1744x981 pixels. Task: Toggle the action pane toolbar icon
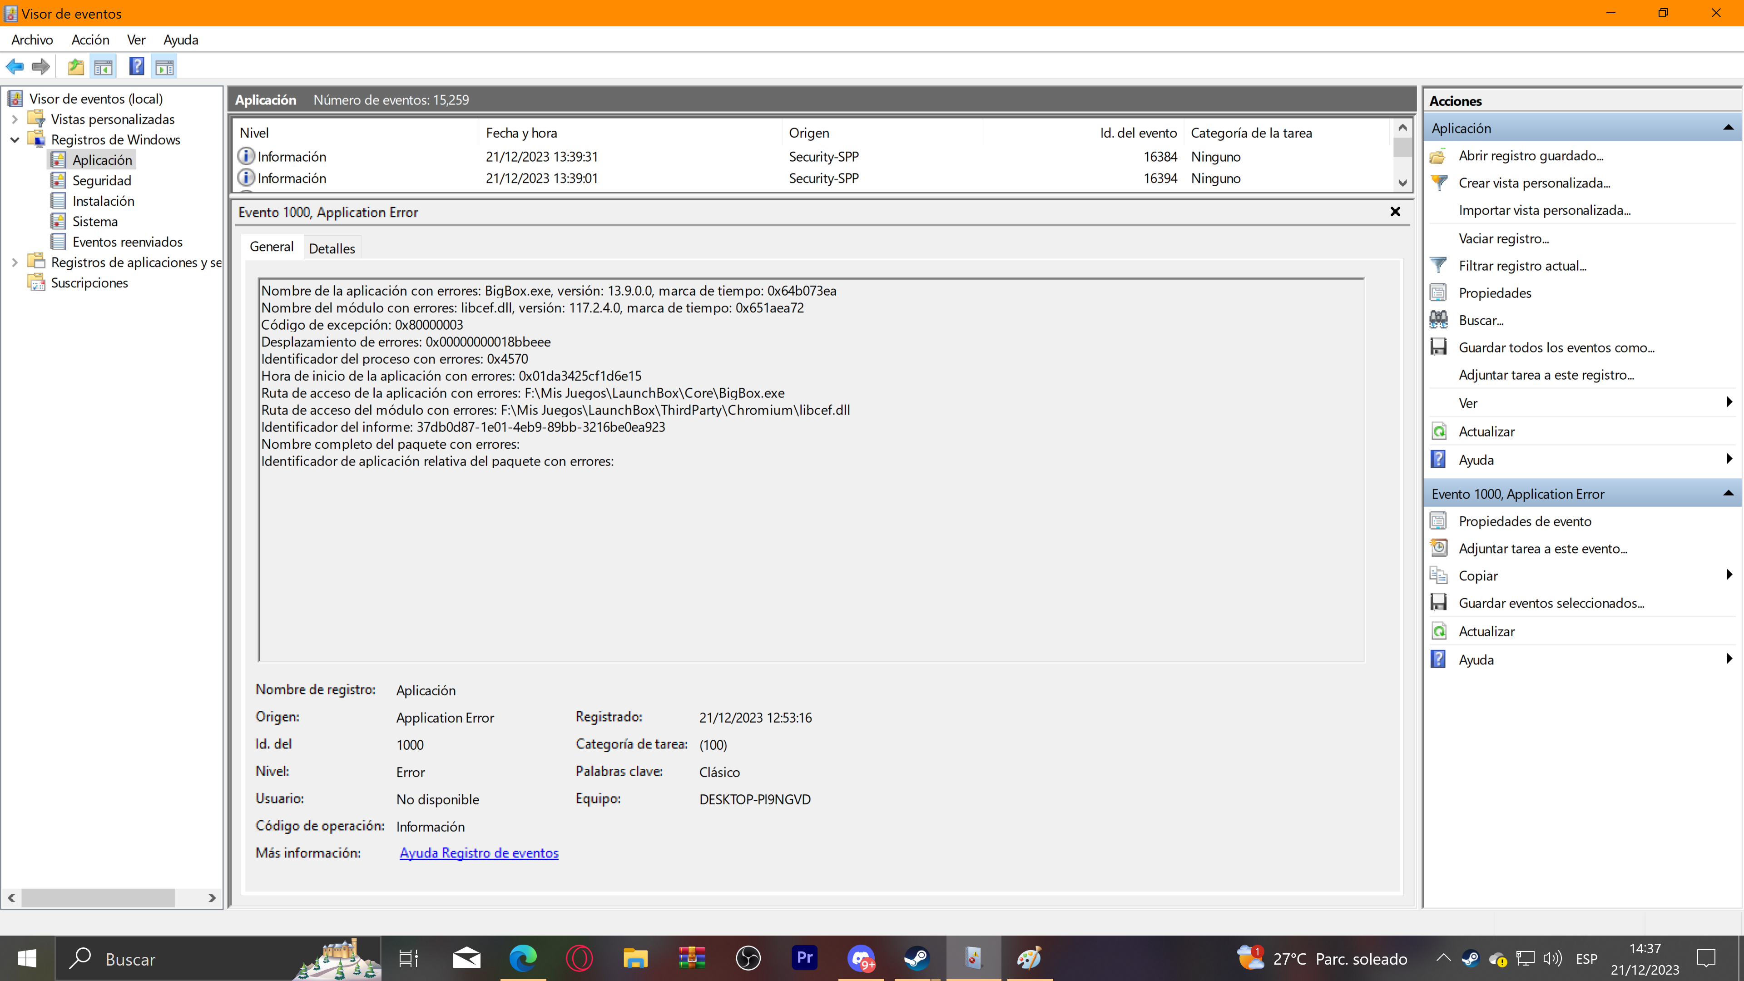[164, 66]
